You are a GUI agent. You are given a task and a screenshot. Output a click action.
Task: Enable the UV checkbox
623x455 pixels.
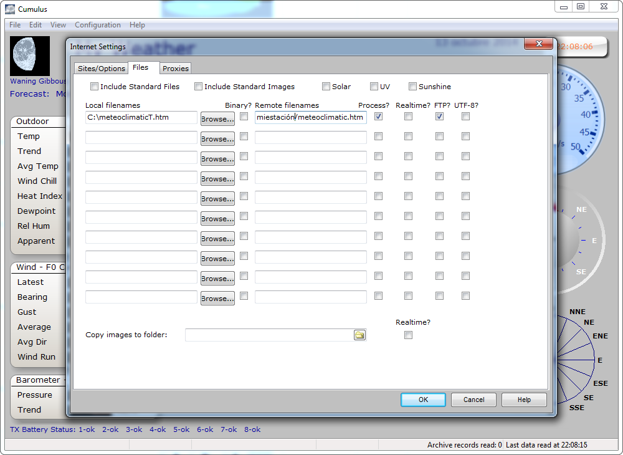coord(374,87)
